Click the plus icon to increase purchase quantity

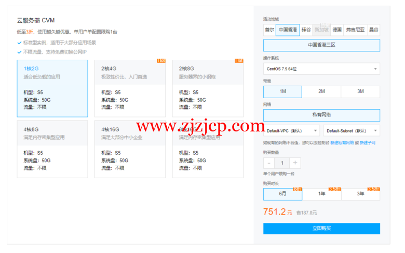[x=295, y=163]
